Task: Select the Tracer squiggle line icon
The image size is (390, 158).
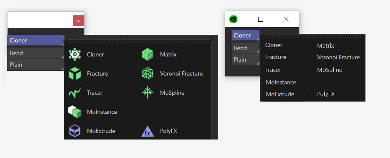Action: [x=75, y=93]
